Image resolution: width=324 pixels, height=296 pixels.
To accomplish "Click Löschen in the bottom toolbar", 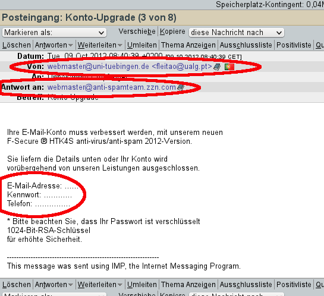I will [16, 285].
